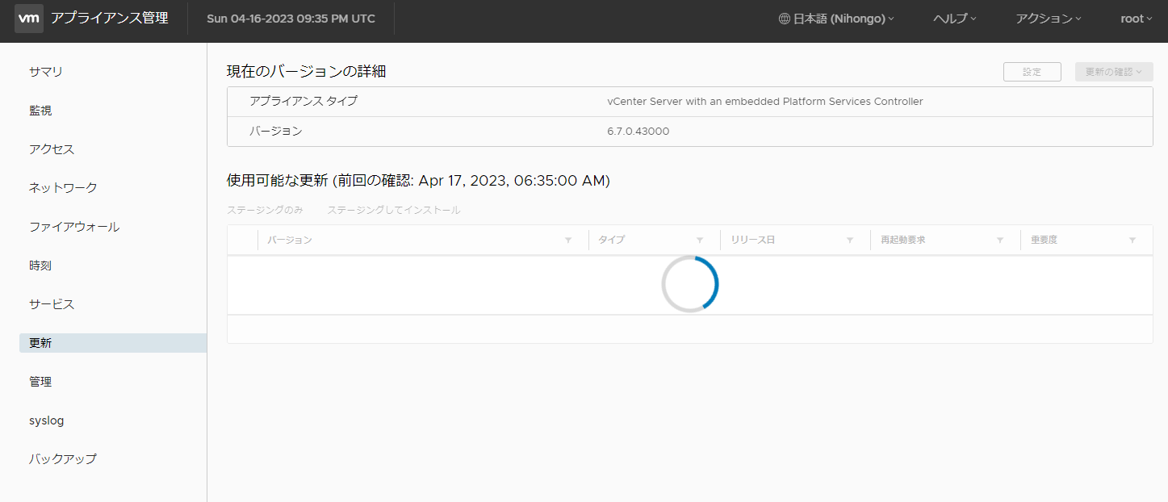Viewport: 1168px width, 502px height.
Task: Sort by 重要度 column header
Action: [1045, 241]
